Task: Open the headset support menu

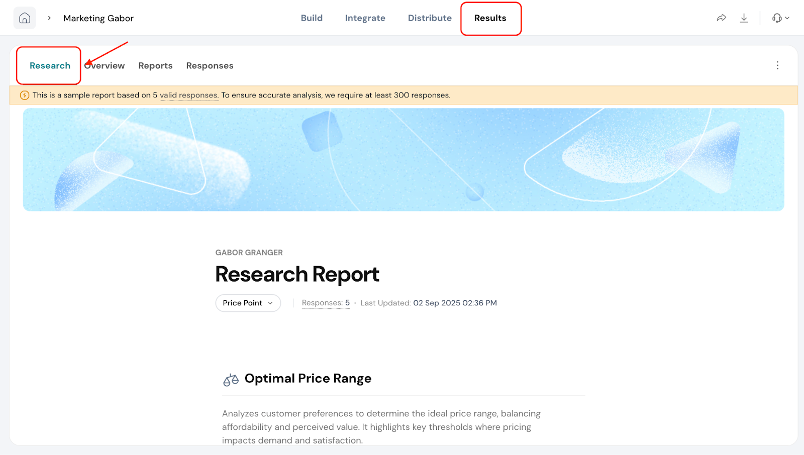Action: pos(780,18)
